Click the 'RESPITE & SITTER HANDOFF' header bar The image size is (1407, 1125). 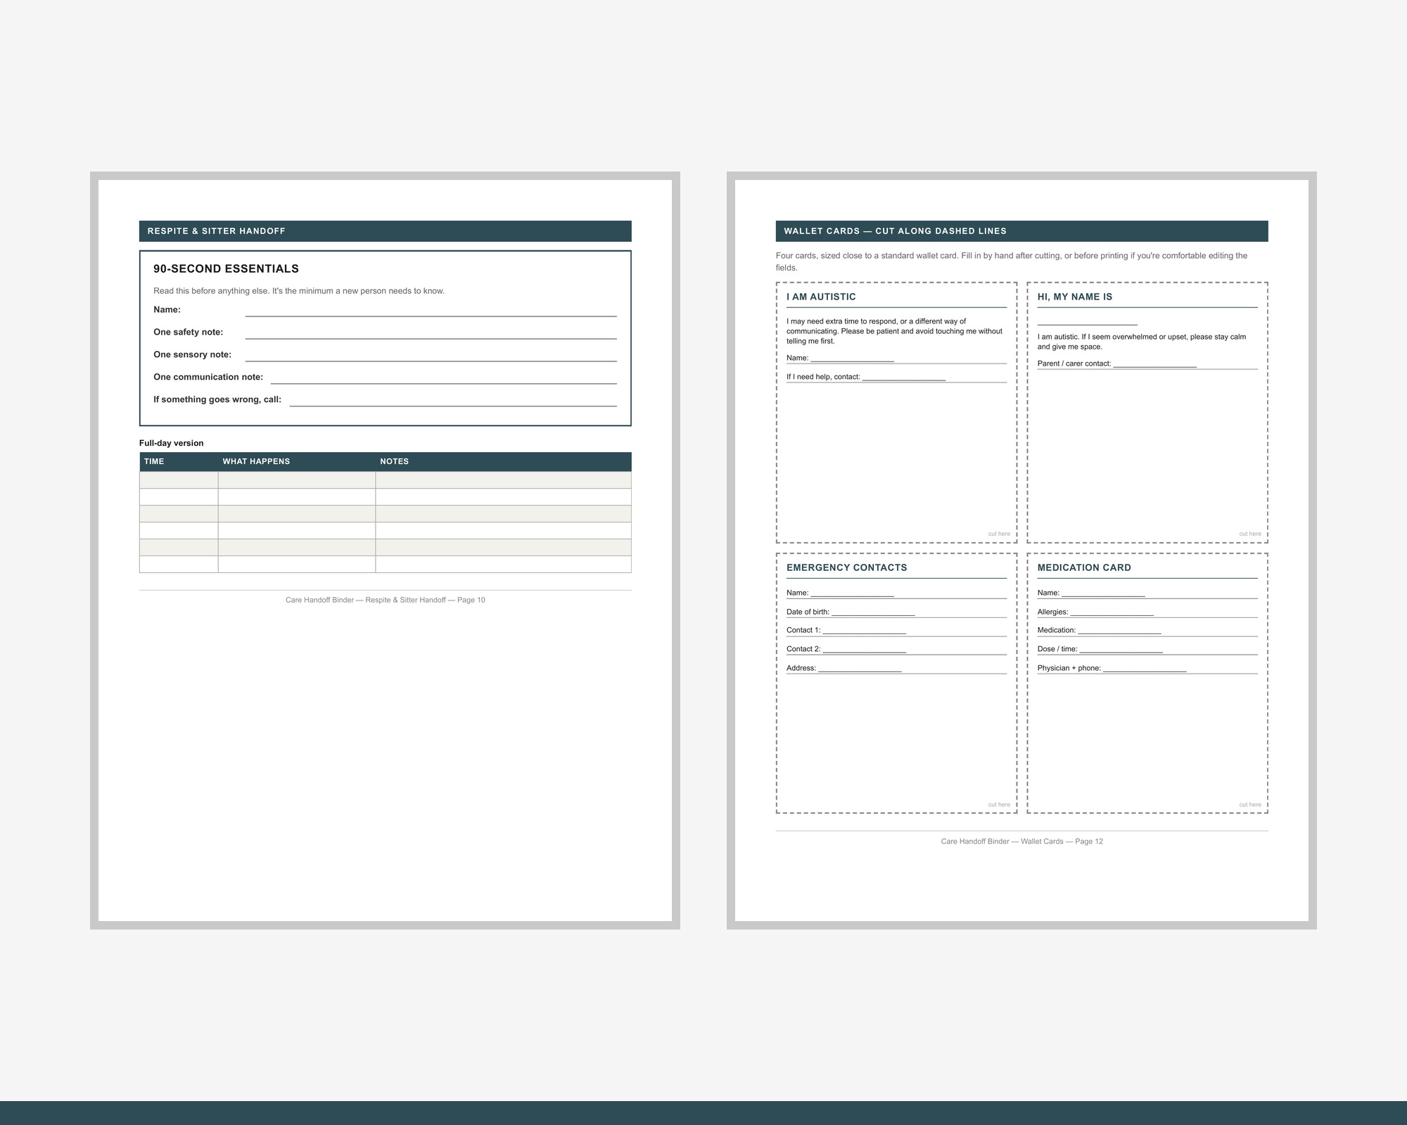coord(385,231)
